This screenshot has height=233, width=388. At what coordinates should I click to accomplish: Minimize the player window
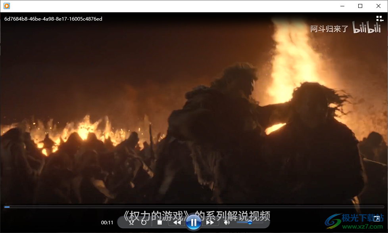pyautogui.click(x=342, y=6)
